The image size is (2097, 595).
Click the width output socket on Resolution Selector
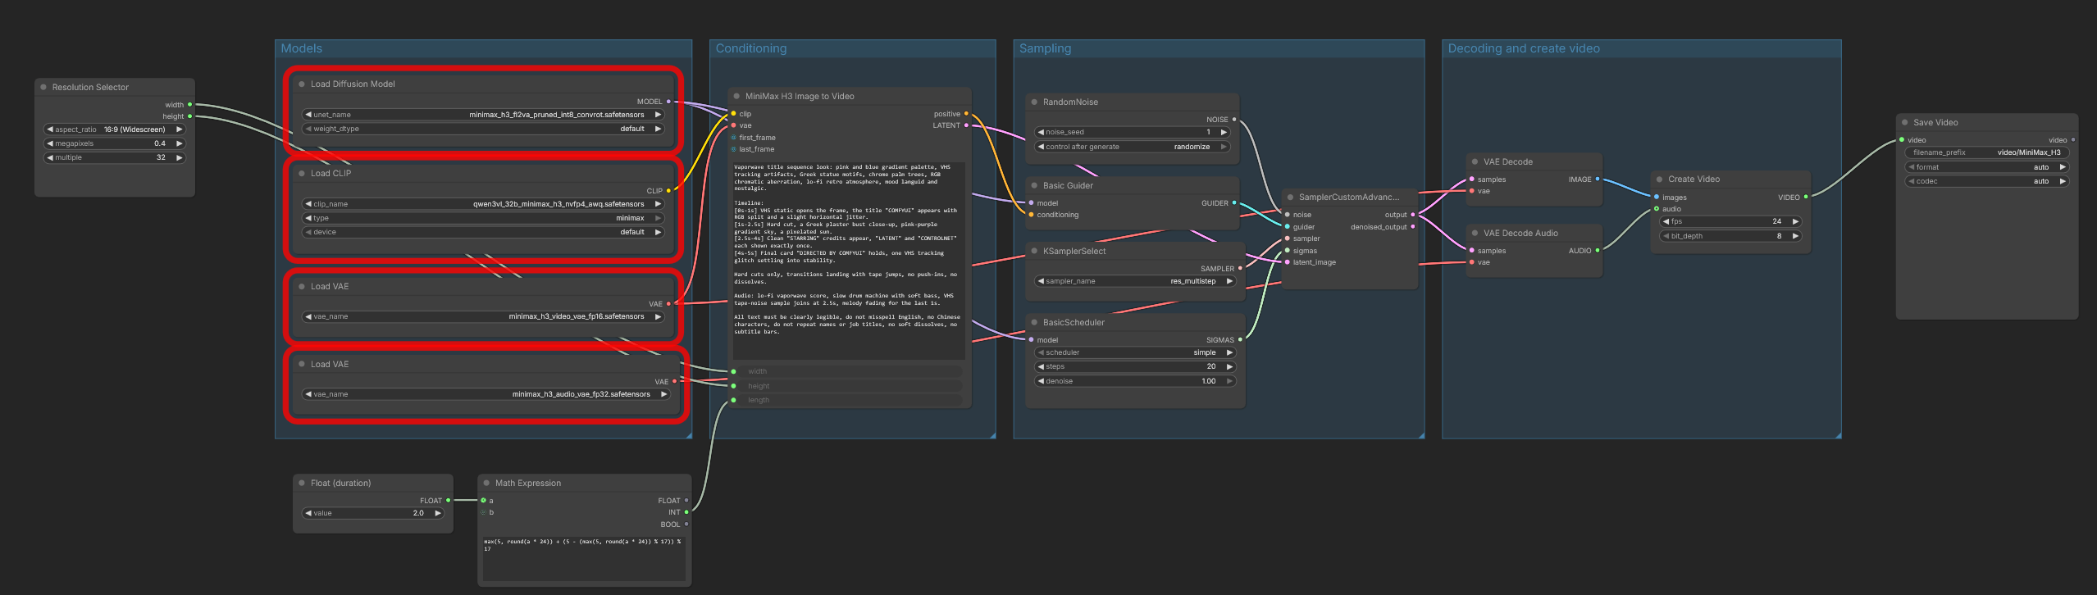point(189,105)
